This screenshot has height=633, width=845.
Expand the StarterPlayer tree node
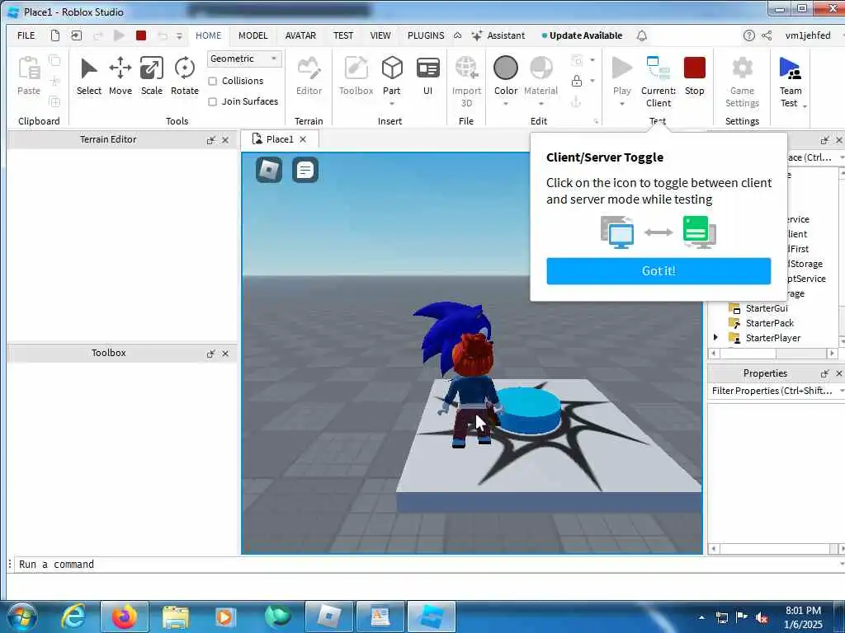pyautogui.click(x=715, y=337)
